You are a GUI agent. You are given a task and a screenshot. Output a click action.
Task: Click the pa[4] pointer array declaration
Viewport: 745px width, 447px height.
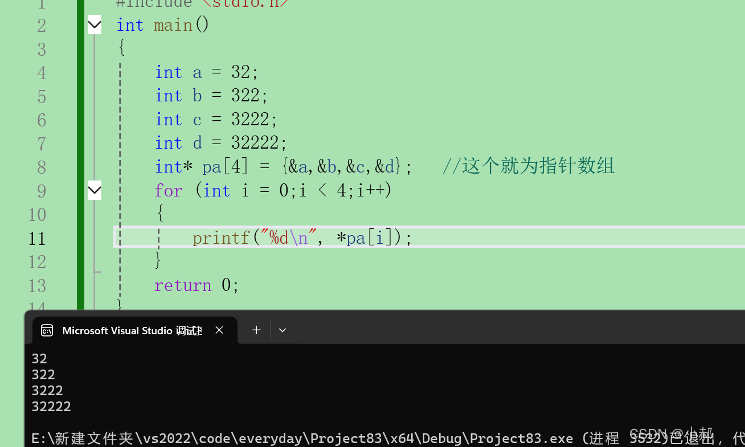pyautogui.click(x=283, y=167)
